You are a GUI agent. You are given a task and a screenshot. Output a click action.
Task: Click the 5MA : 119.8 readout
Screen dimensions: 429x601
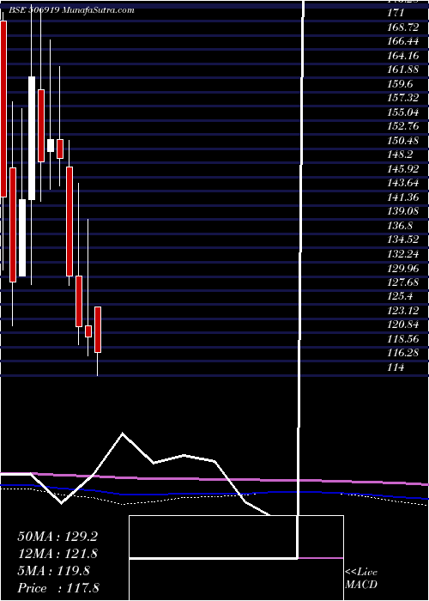coord(54,571)
